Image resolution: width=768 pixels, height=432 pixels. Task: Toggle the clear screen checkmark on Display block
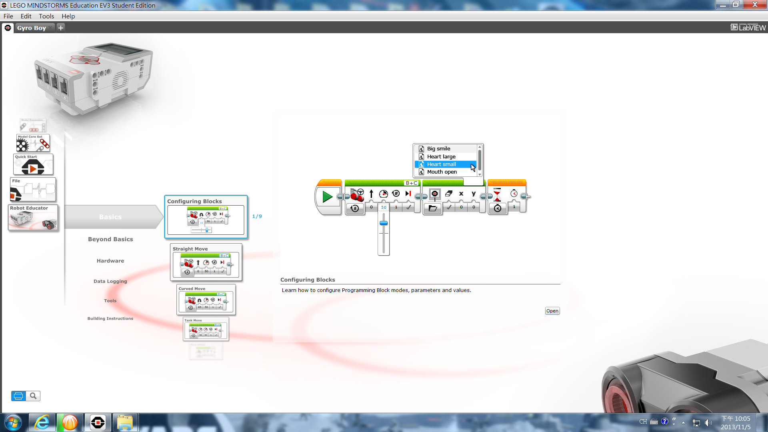[449, 207]
